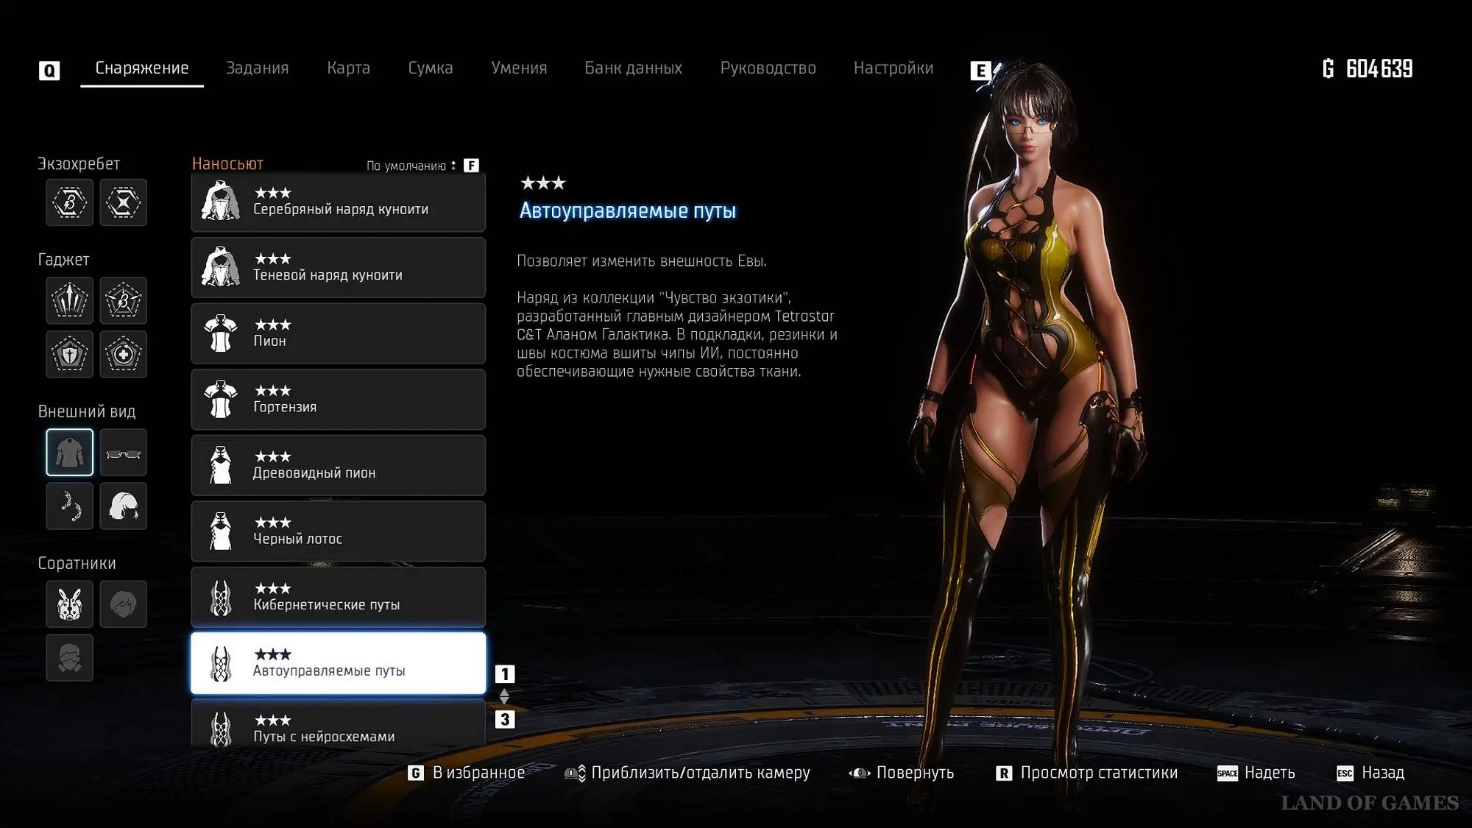Select Серебряный наряд куноити outfit
The width and height of the screenshot is (1472, 828).
339,202
